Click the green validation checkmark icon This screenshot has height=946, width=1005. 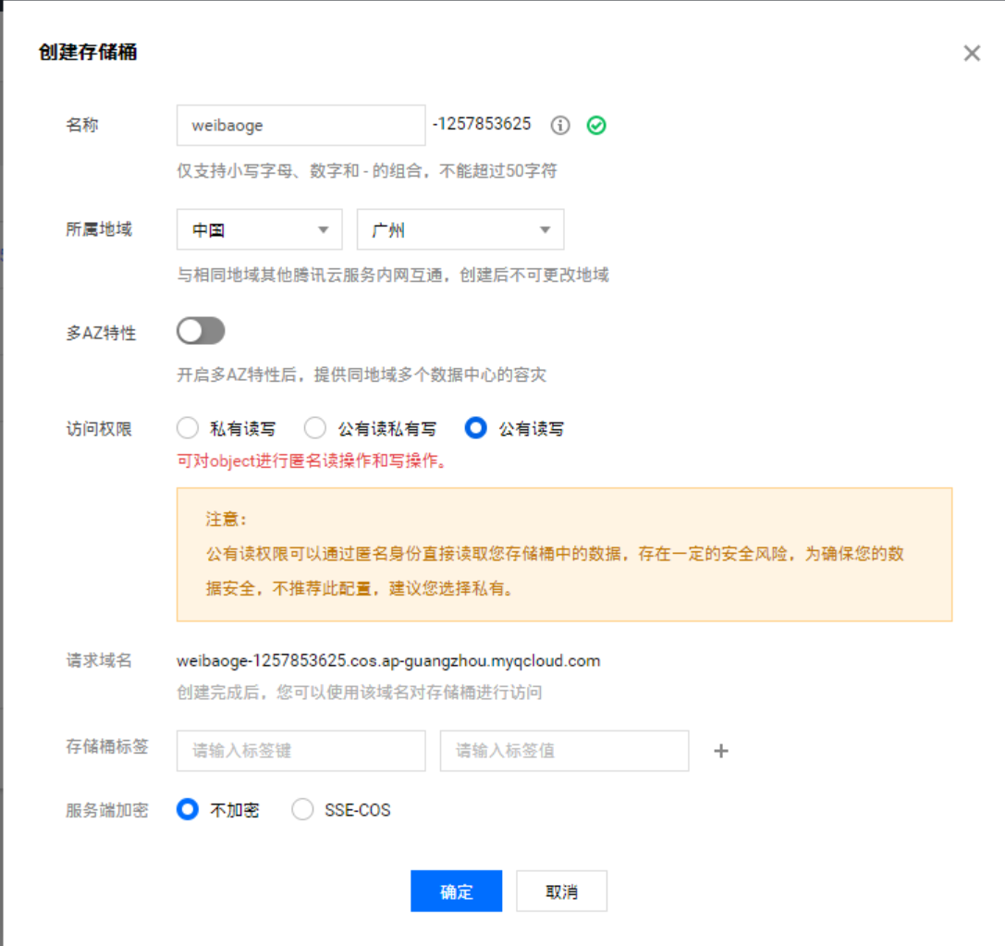(597, 126)
